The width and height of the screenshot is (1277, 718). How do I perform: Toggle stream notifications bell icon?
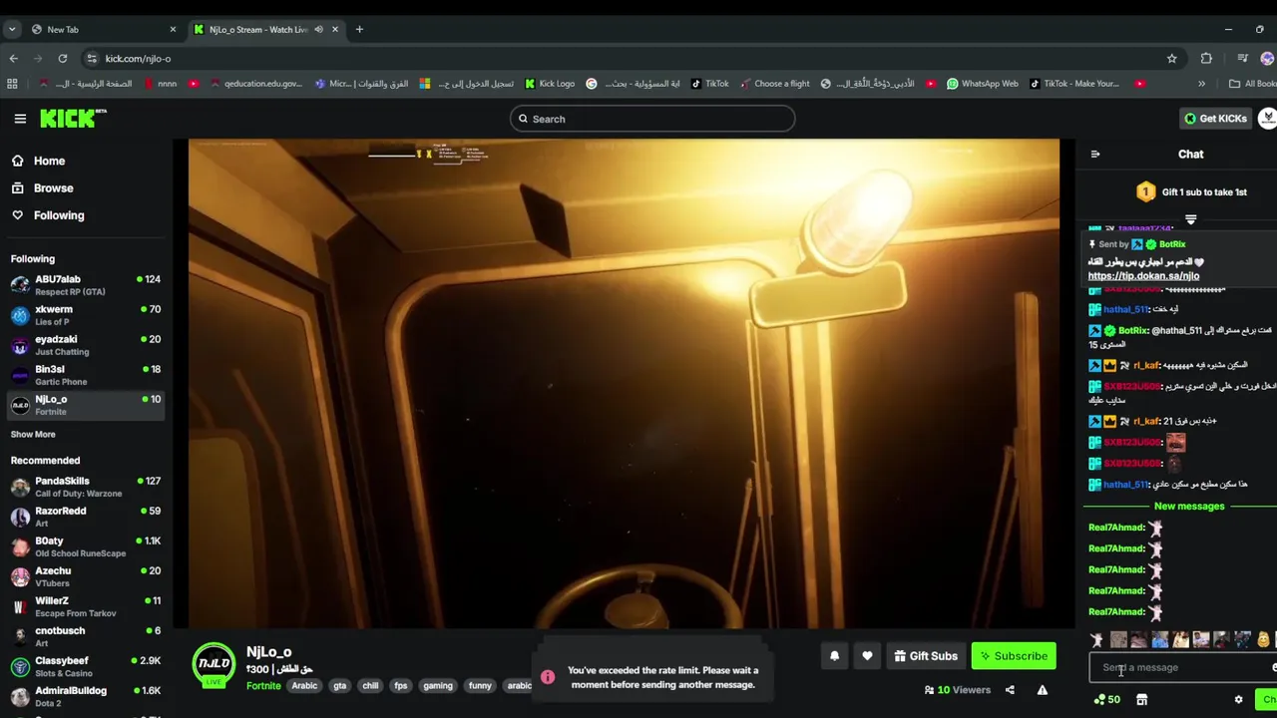[x=835, y=656]
